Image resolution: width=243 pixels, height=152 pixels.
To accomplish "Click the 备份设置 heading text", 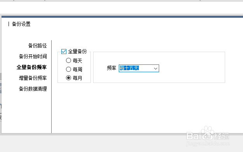I will point(21,24).
